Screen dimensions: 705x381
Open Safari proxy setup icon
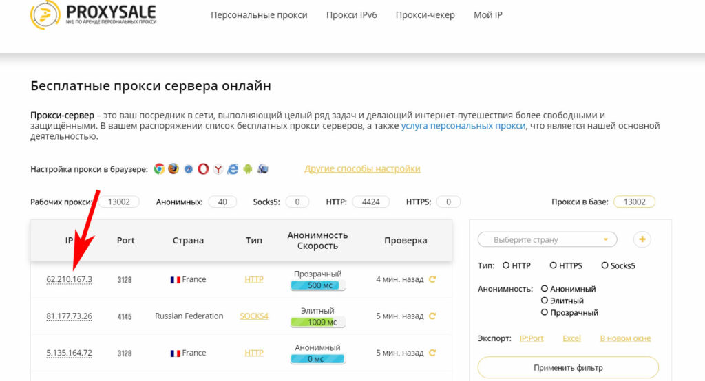pos(188,168)
